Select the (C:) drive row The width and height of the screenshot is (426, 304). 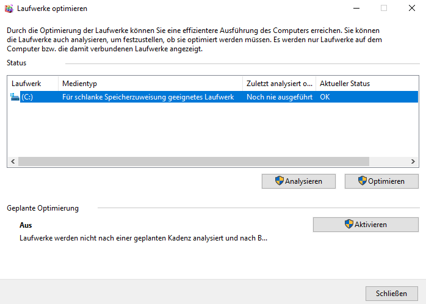click(214, 97)
